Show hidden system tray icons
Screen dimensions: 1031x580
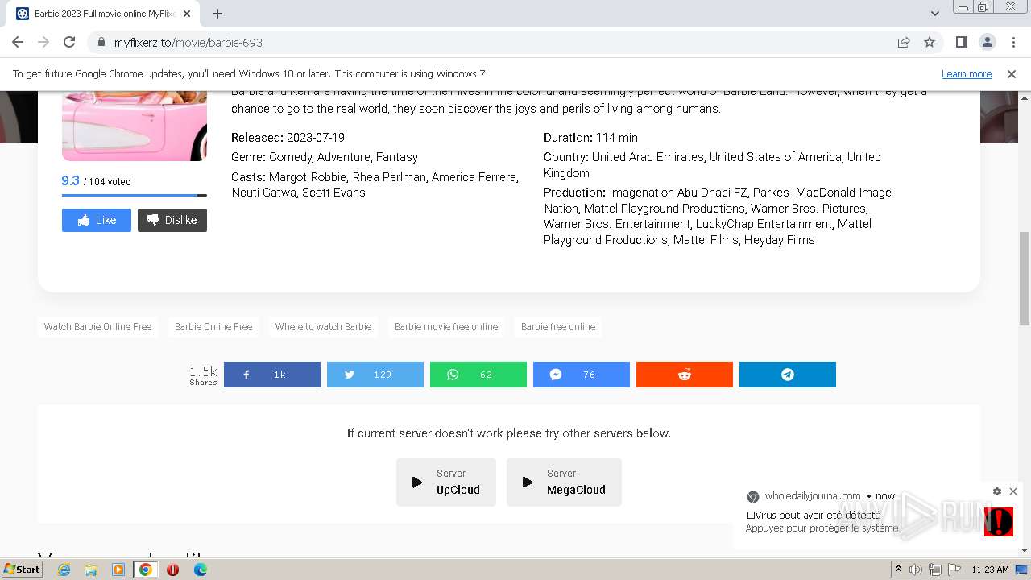(x=898, y=570)
